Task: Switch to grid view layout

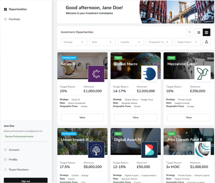Action: [x=206, y=32]
